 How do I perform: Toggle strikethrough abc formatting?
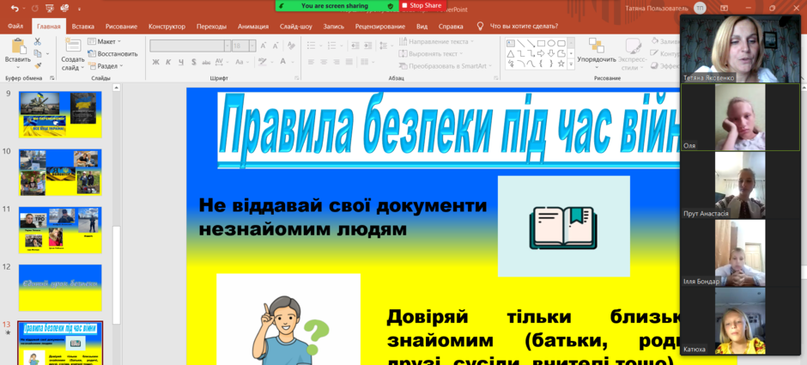206,62
